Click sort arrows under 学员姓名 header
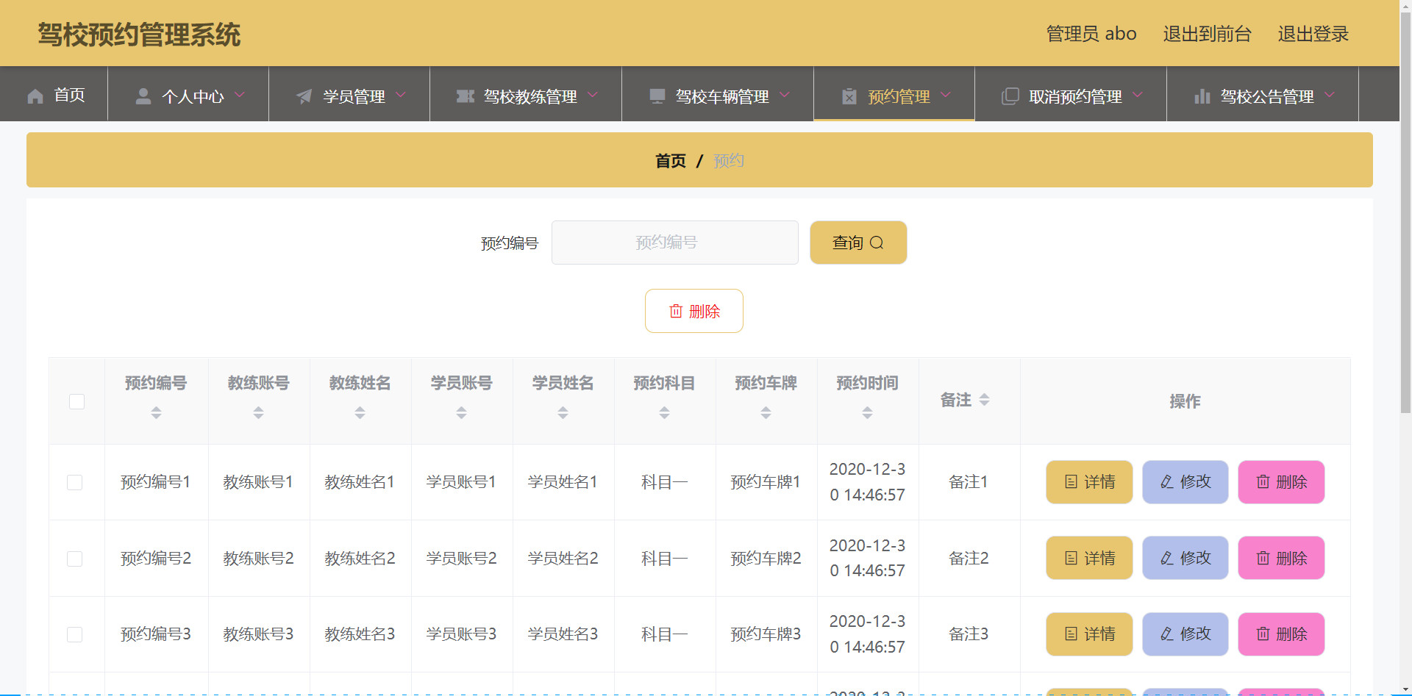Viewport: 1412px width, 696px height. 563,413
